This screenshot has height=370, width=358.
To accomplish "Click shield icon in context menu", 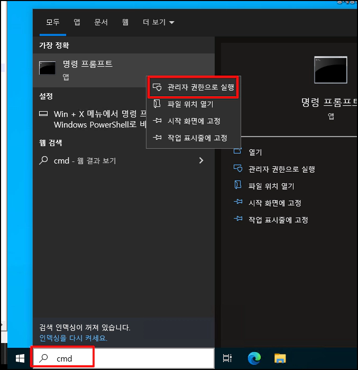I will click(x=157, y=87).
